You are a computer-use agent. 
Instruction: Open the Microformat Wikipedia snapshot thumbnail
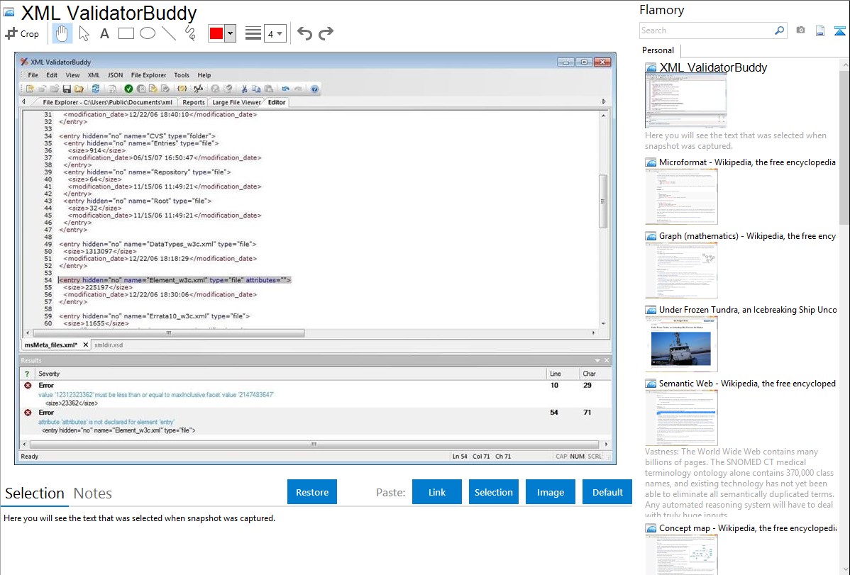681,196
